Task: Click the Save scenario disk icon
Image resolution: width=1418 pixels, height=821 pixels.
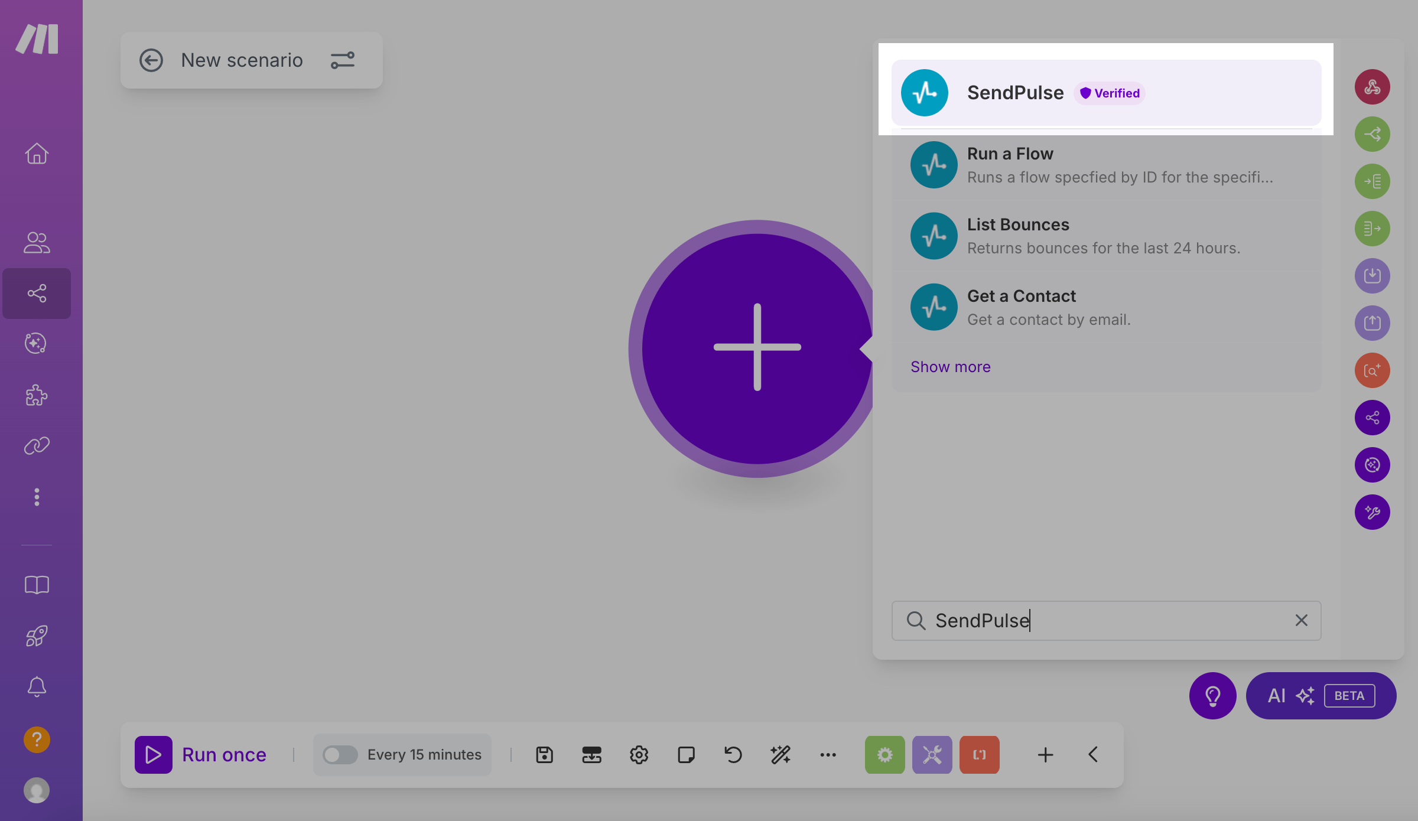Action: pos(544,755)
